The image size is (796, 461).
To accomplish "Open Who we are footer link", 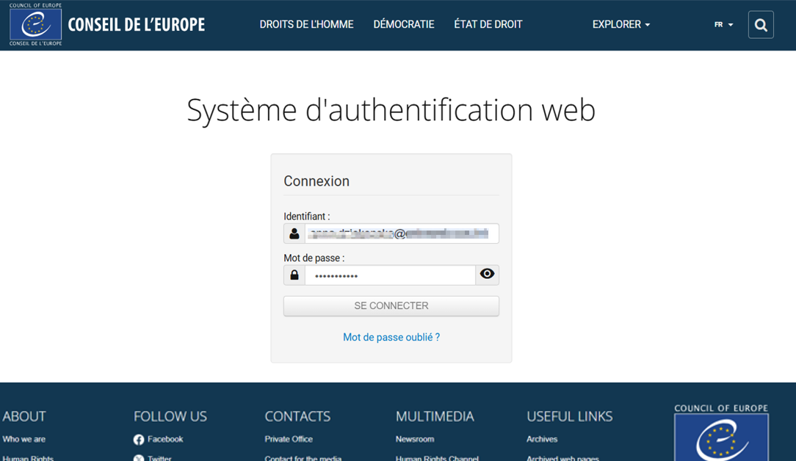I will click(23, 439).
